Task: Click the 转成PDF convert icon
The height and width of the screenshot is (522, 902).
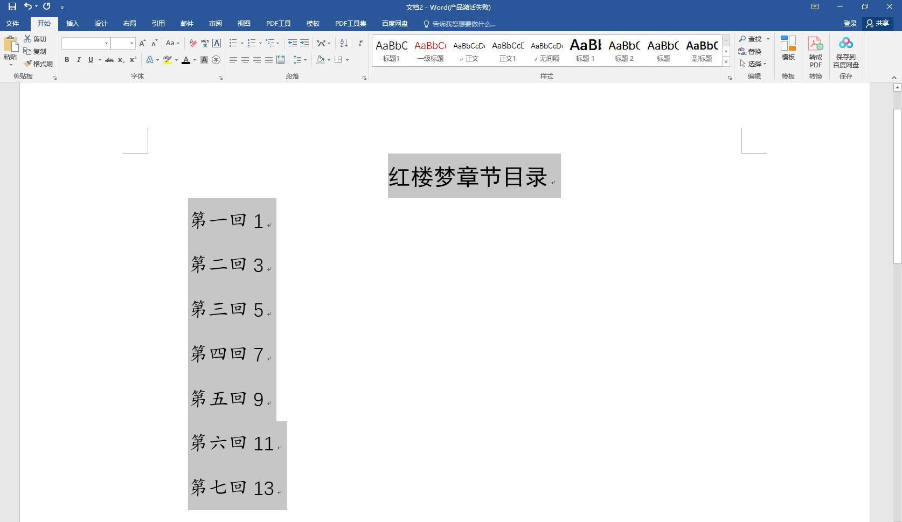Action: [x=815, y=51]
